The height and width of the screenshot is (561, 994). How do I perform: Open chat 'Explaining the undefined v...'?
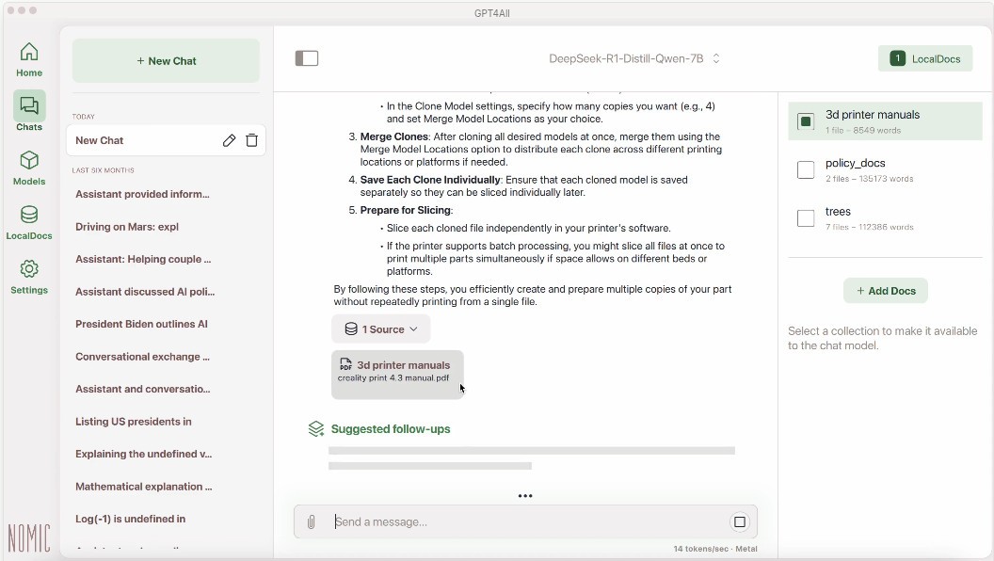(x=144, y=454)
